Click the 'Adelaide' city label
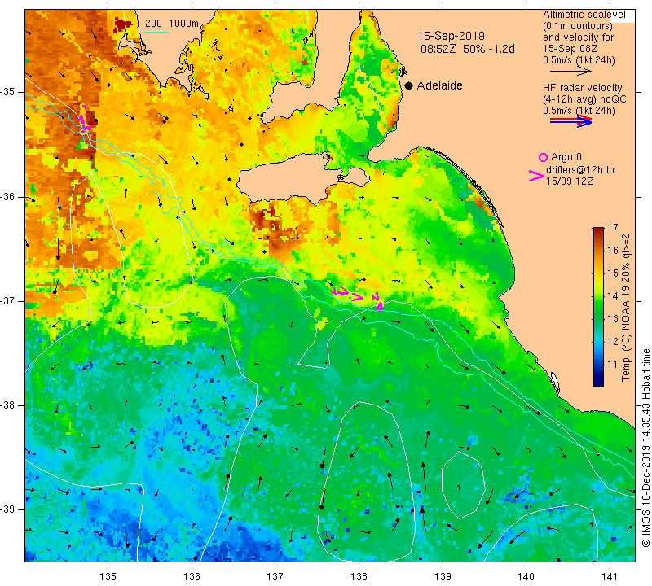Viewport: 652px width, 586px height. (439, 85)
